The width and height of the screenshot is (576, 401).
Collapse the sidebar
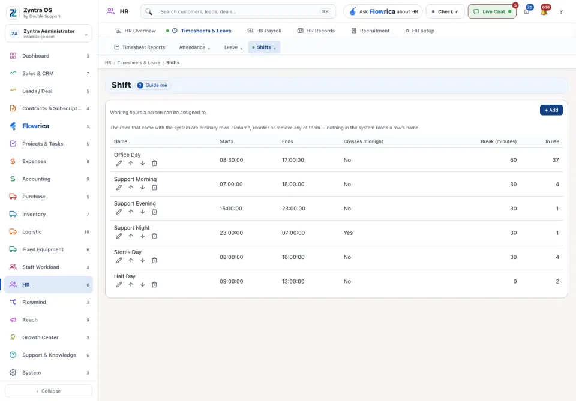pos(49,391)
